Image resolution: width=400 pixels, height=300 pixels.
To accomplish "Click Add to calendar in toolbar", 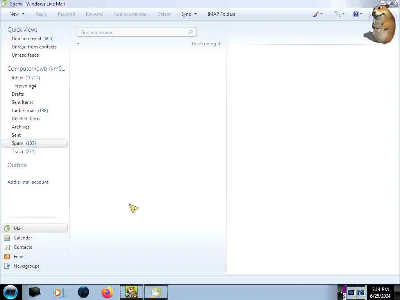I will pos(130,14).
